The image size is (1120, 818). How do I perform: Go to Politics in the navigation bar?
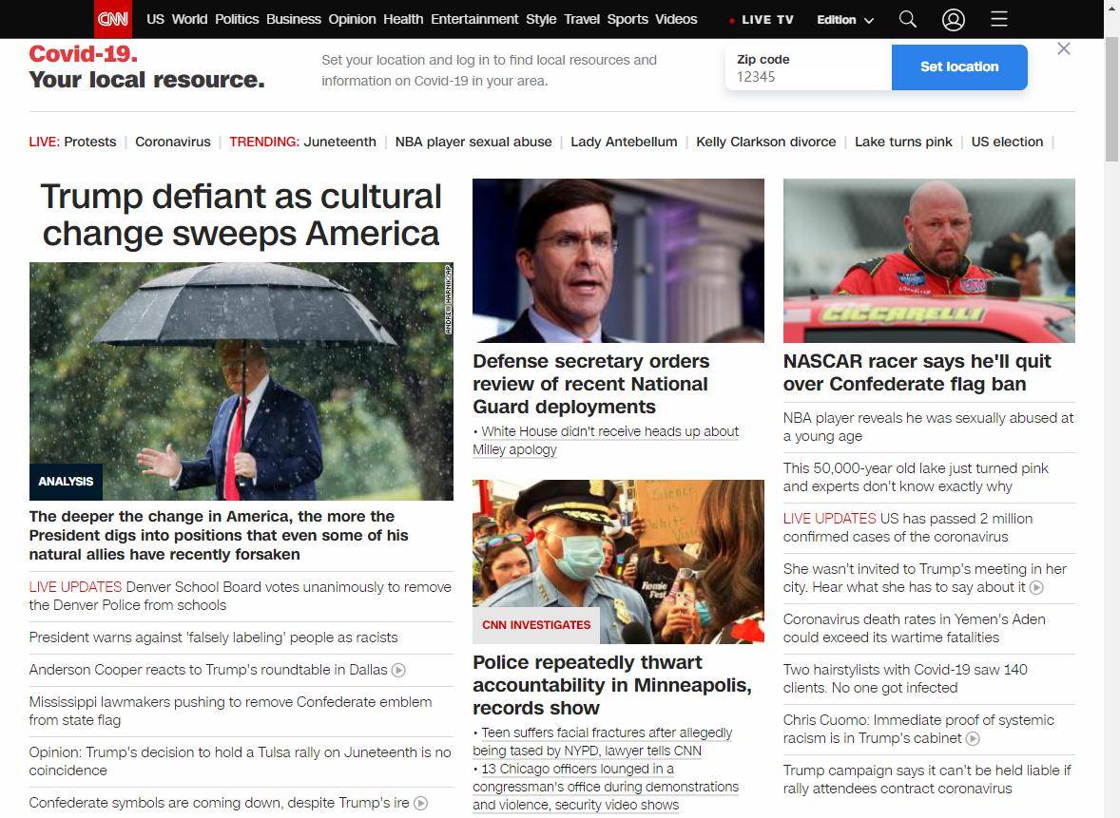click(237, 19)
